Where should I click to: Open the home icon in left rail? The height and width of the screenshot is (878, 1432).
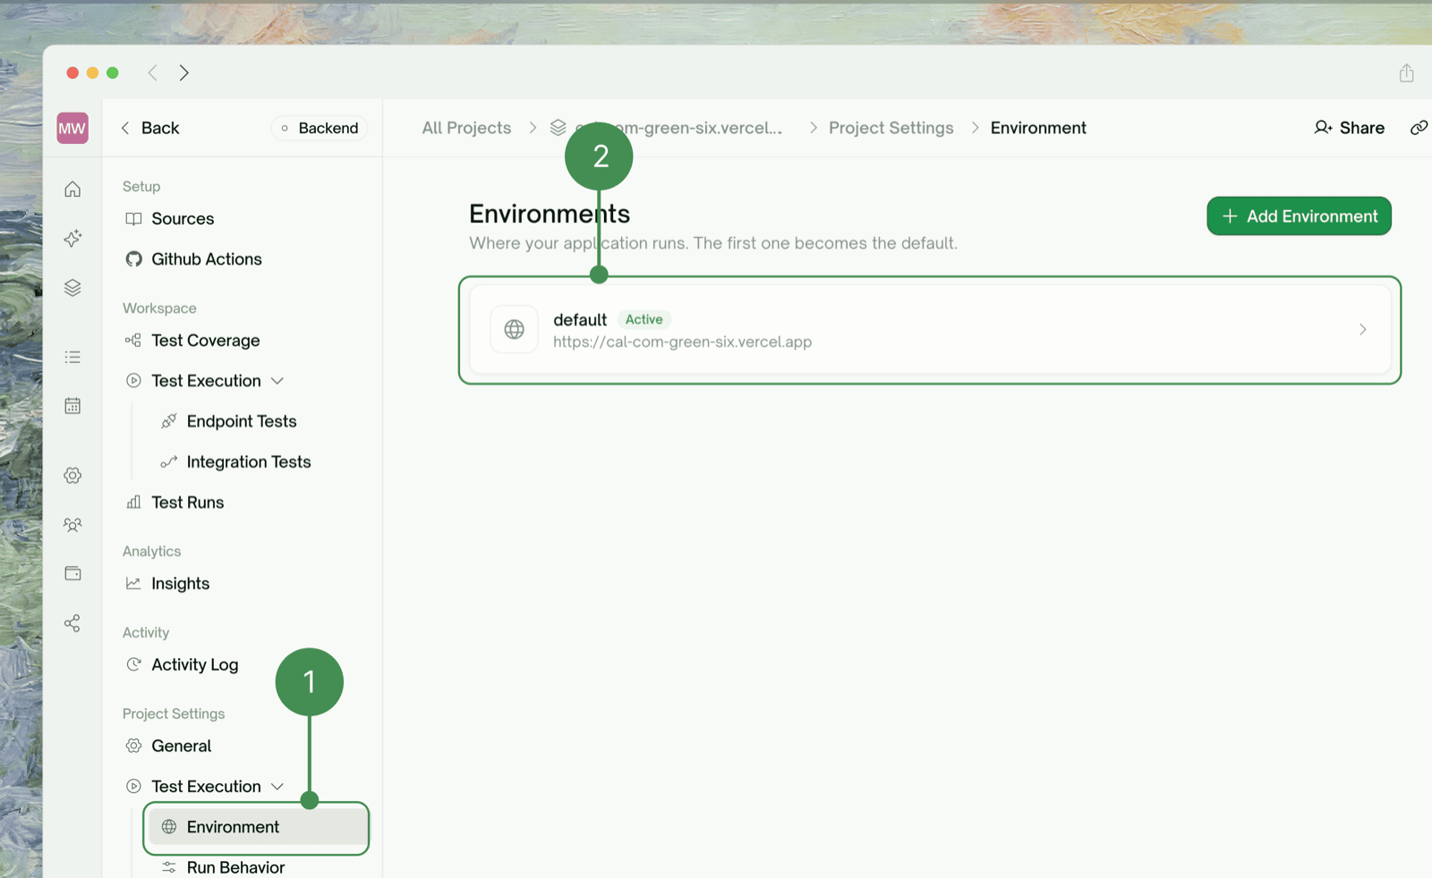tap(72, 189)
